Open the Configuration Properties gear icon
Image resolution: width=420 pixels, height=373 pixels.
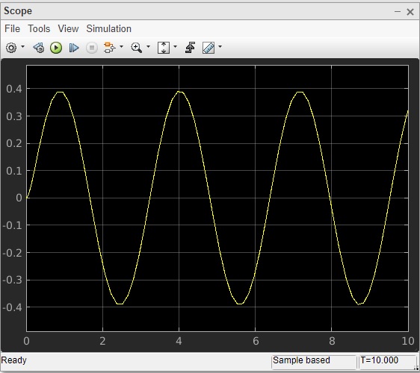[x=11, y=48]
